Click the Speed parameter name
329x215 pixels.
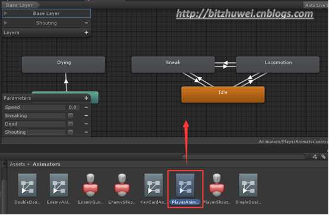click(12, 107)
